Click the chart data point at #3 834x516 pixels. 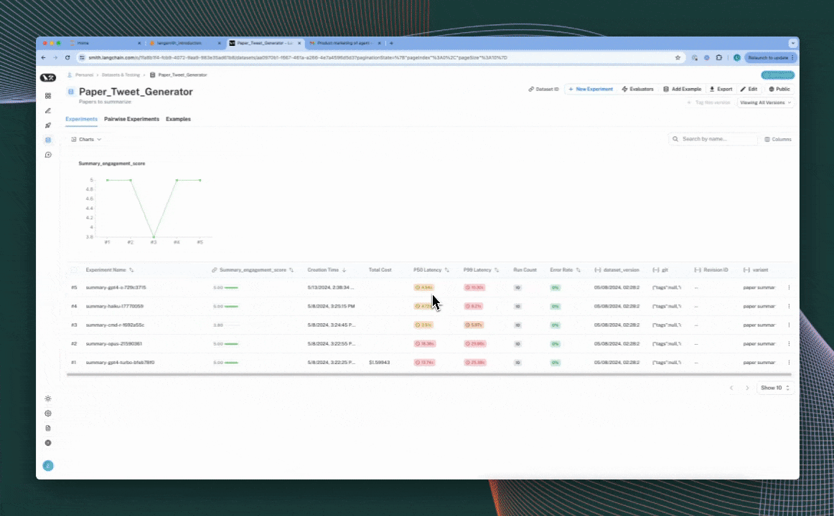[154, 236]
